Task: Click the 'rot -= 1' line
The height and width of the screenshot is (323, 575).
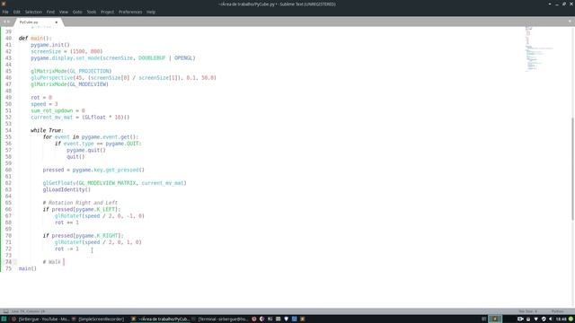Action: [x=66, y=249]
